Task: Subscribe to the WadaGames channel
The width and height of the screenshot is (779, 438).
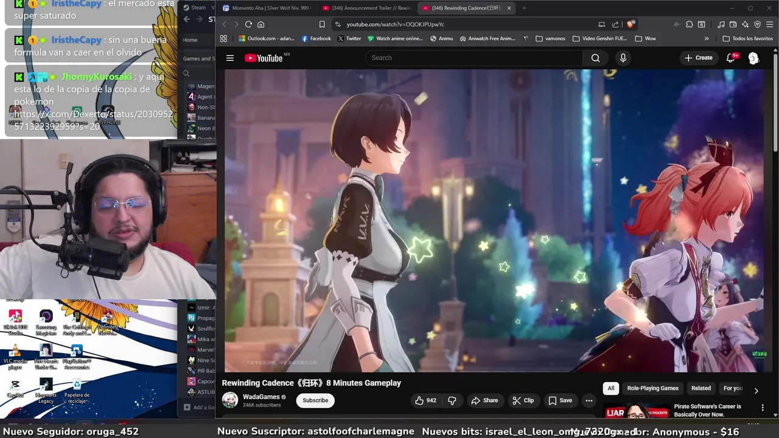Action: point(315,400)
